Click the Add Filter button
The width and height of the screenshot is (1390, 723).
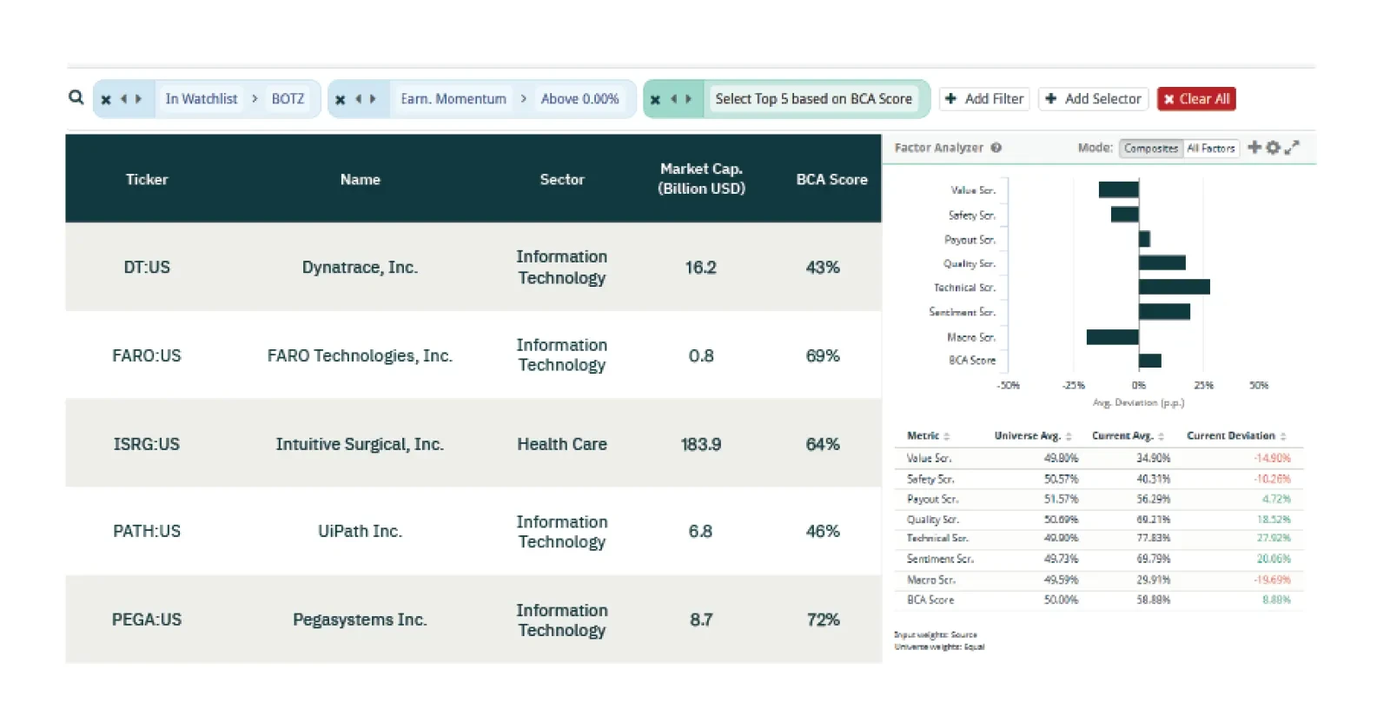984,99
